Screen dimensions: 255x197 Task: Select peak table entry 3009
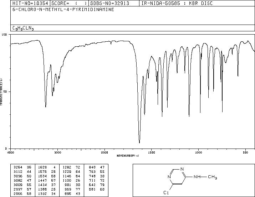pyautogui.click(x=18, y=185)
